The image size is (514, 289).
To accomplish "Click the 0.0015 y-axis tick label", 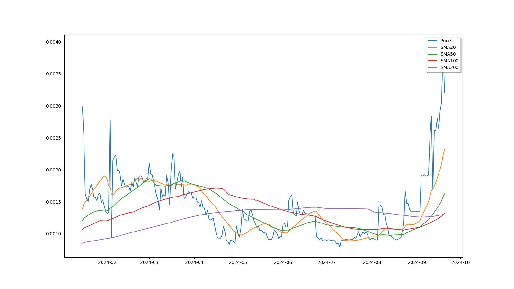I will 54,202.
